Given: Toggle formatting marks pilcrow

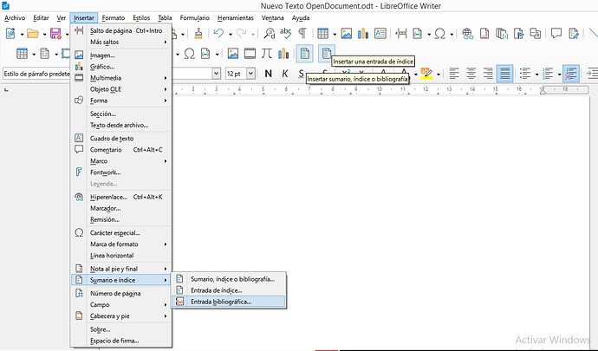Looking at the screenshot, I should pos(302,34).
